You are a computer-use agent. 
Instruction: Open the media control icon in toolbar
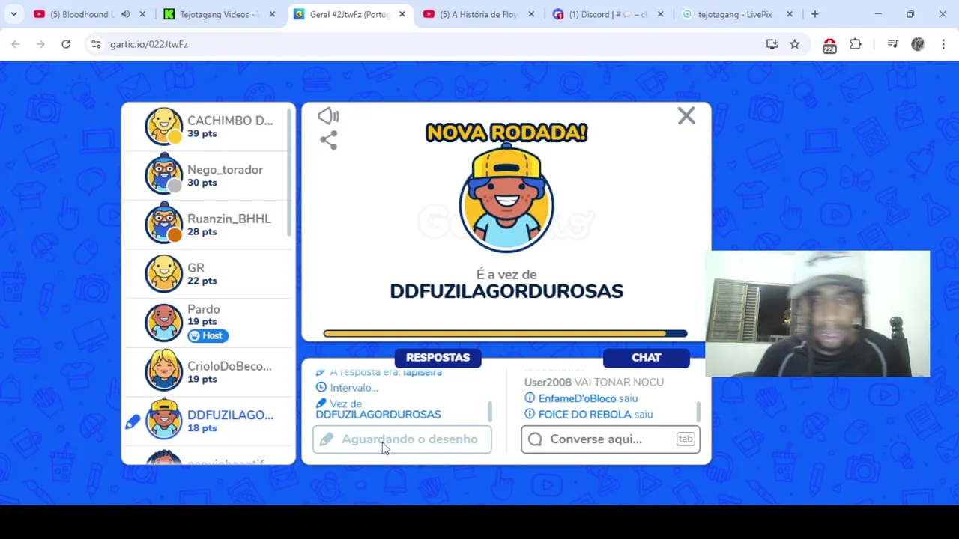pos(892,44)
